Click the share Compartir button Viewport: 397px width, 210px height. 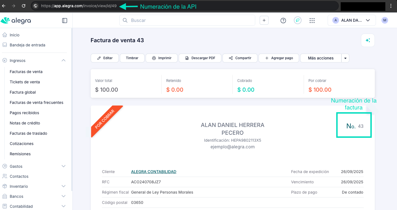click(240, 58)
